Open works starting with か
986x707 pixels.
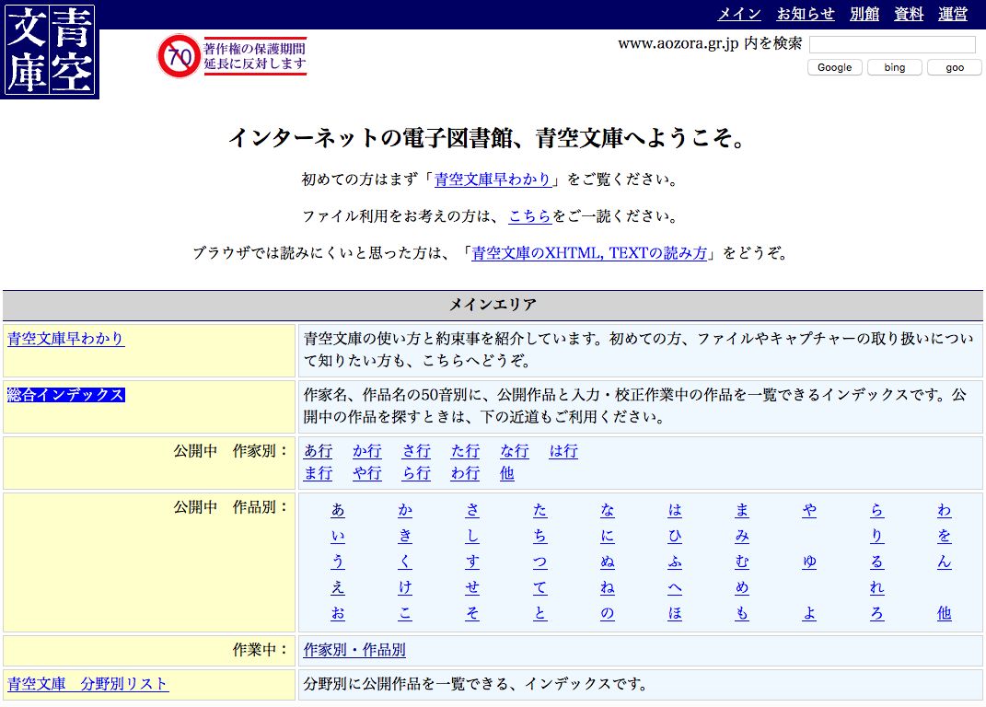tap(406, 510)
